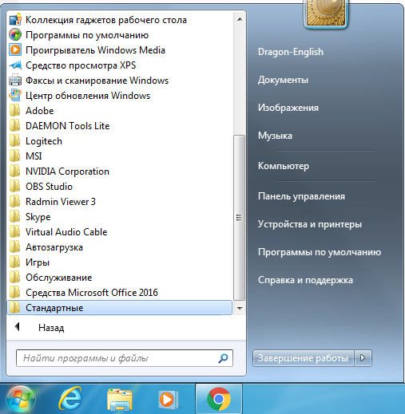The height and width of the screenshot is (414, 405).
Task: Open the Windows Start orb
Action: (21, 400)
